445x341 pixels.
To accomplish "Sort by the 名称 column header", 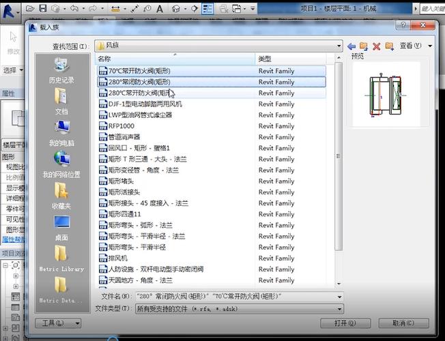I will [x=176, y=59].
